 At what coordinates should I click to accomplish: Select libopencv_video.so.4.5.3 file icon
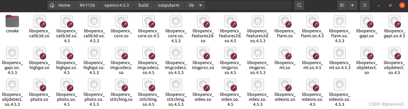pyautogui.click(x=258, y=85)
